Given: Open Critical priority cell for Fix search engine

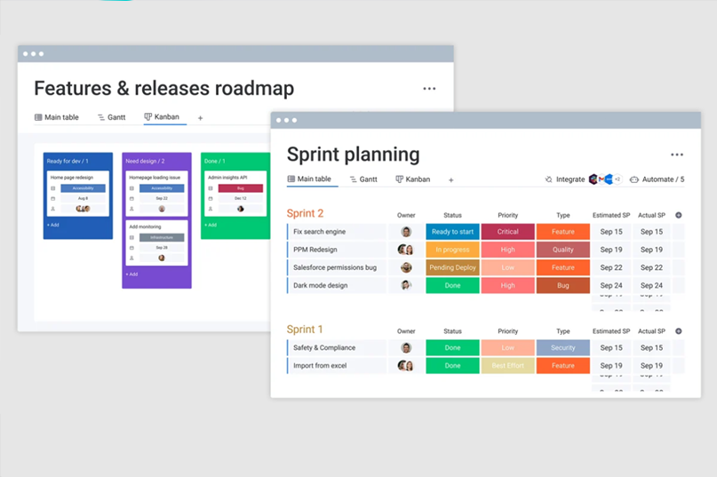Looking at the screenshot, I should tap(507, 232).
